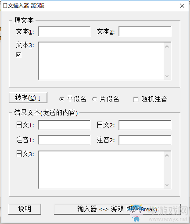Focus the 文本3 multiline text area
The width and height of the screenshot is (190, 224).
click(101, 61)
